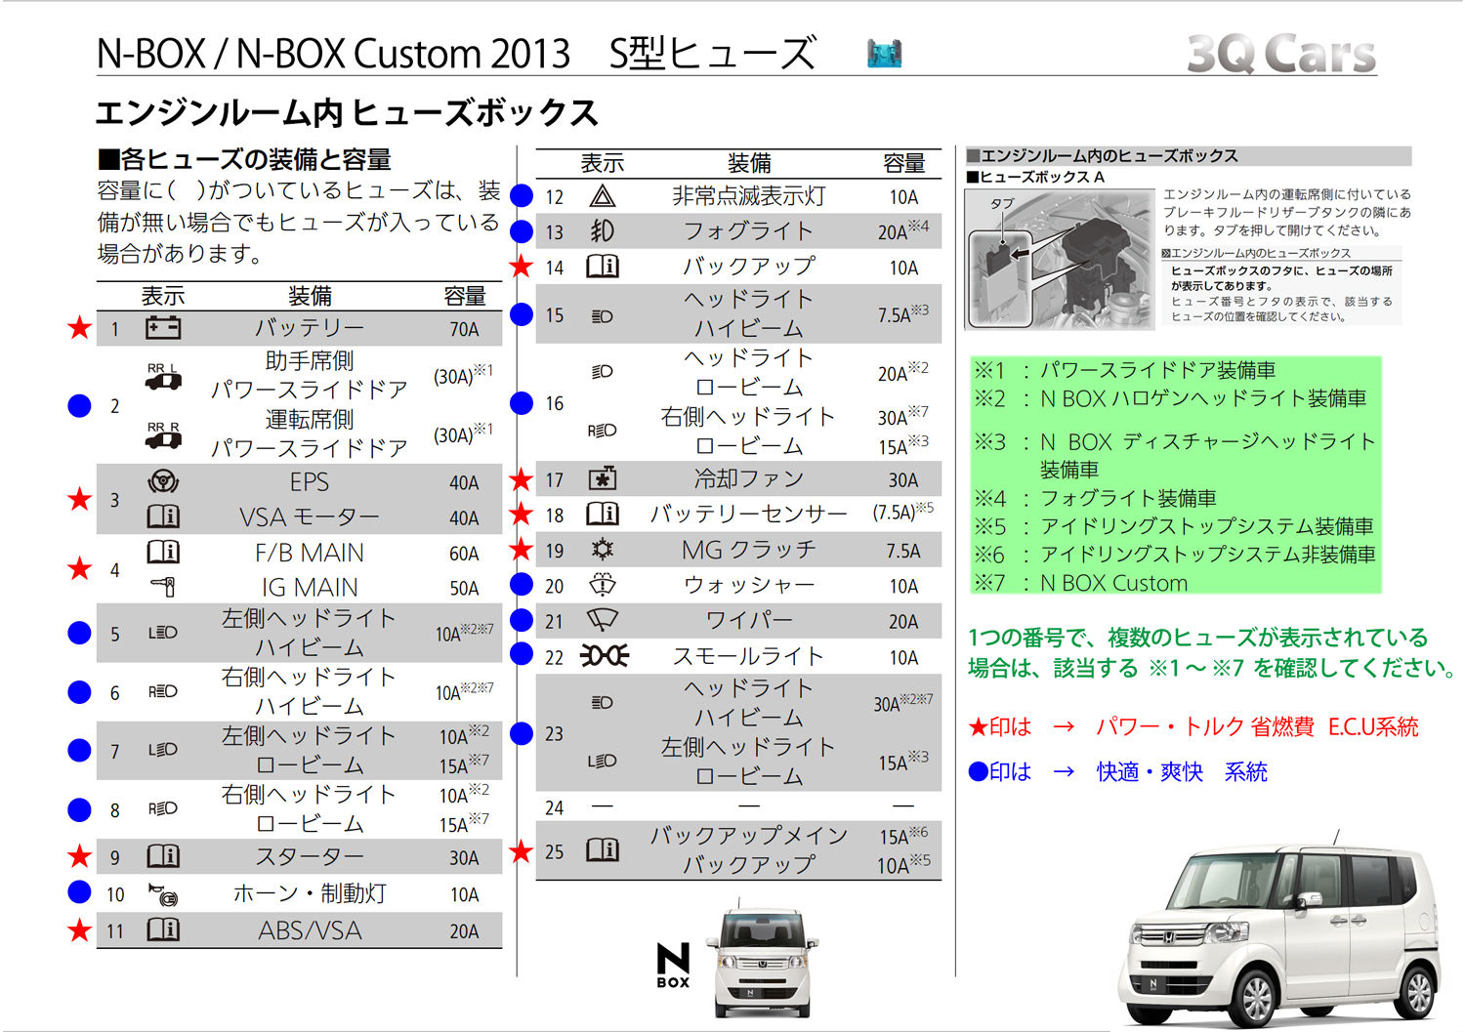Click the blue dot beside row 12 非常点滅表示灯
The width and height of the screenshot is (1465, 1032).
(522, 196)
